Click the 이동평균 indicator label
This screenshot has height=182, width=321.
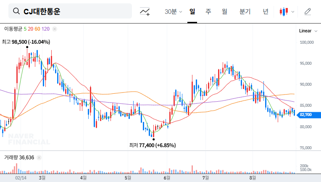tap(13, 29)
